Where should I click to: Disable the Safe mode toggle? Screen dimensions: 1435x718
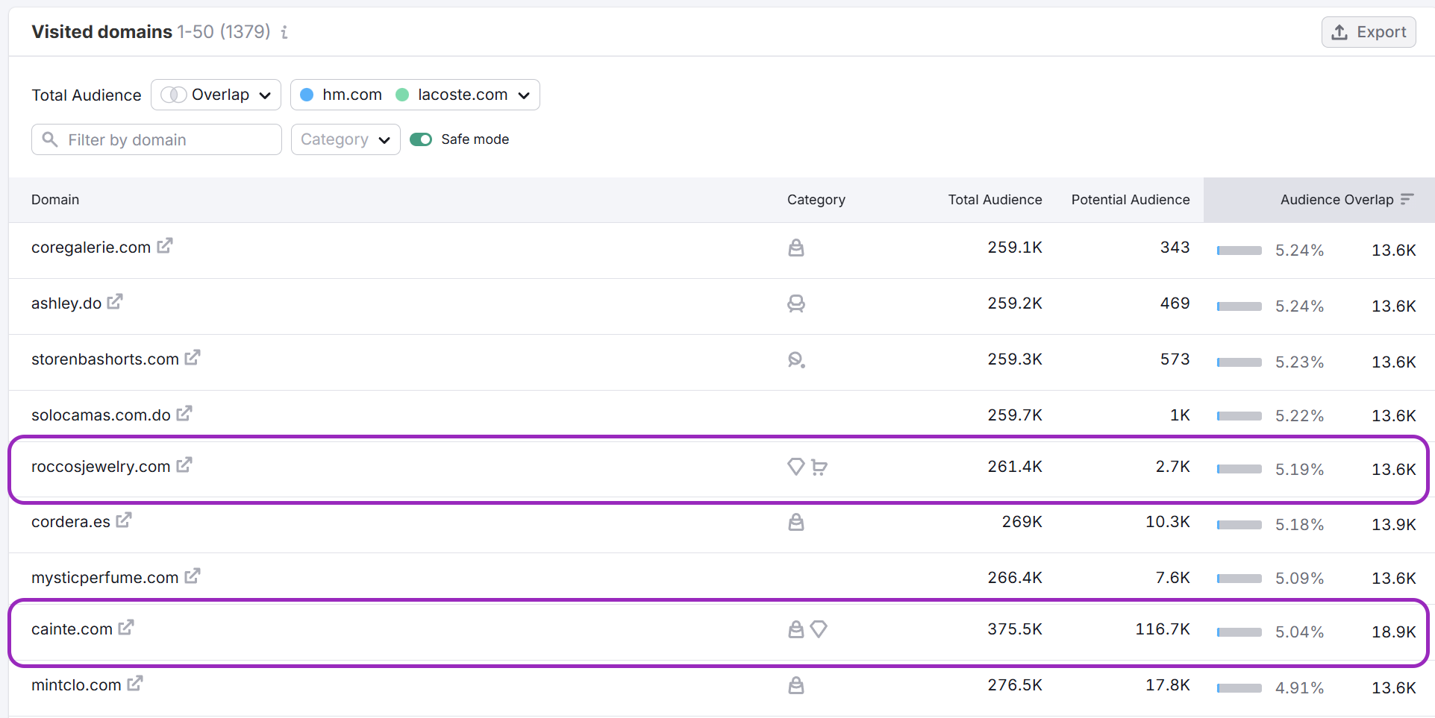pyautogui.click(x=421, y=139)
